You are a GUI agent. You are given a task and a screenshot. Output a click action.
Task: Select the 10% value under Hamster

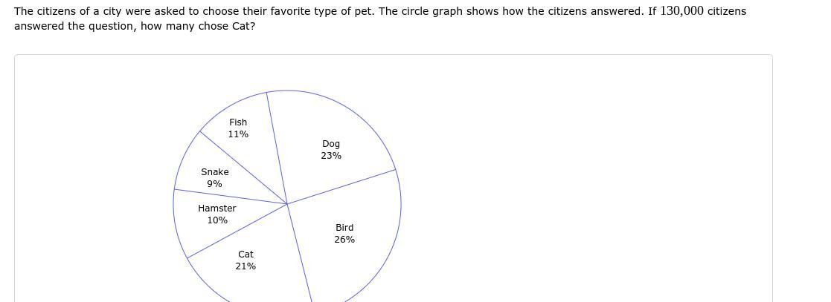click(217, 220)
